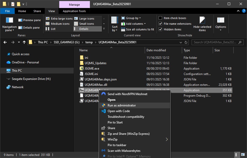Open the Add columns dropdown

(x=133, y=24)
